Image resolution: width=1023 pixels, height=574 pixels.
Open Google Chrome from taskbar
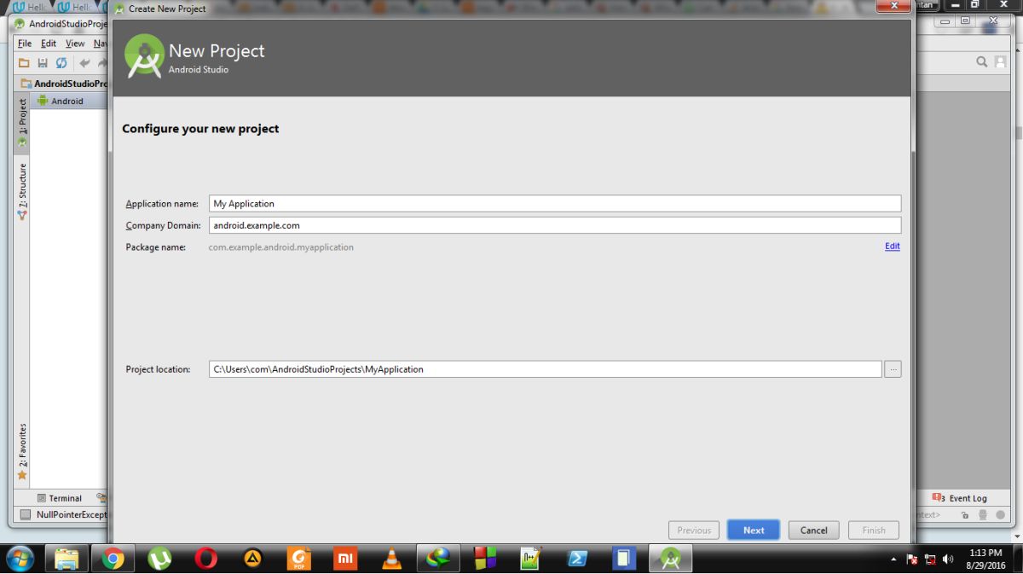click(x=113, y=559)
